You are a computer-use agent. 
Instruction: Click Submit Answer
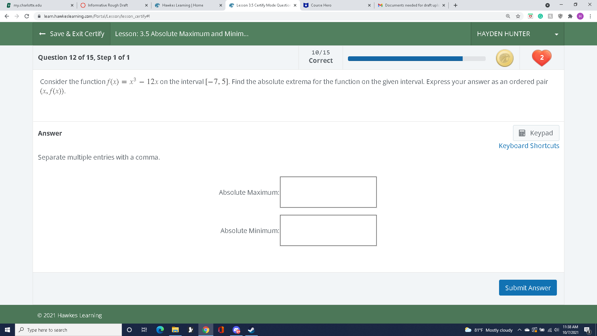[528, 287]
